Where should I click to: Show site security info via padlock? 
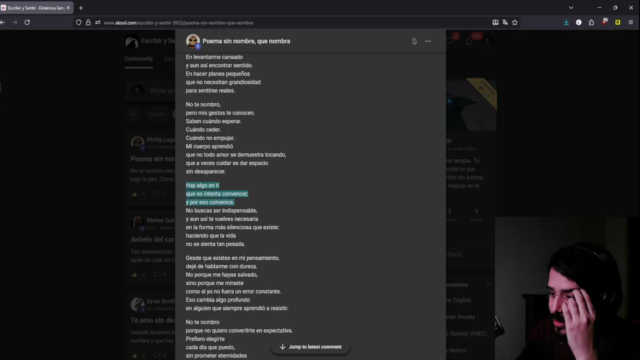tap(88, 22)
